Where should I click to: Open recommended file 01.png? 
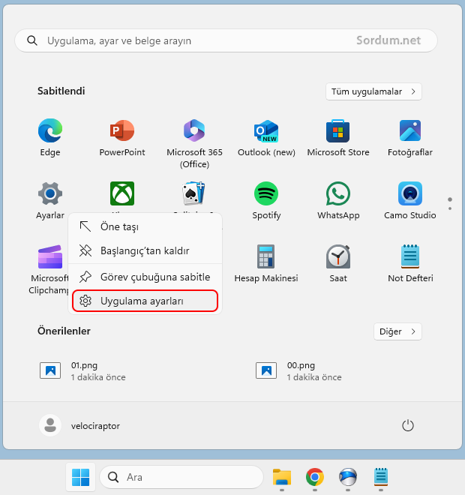[82, 370]
